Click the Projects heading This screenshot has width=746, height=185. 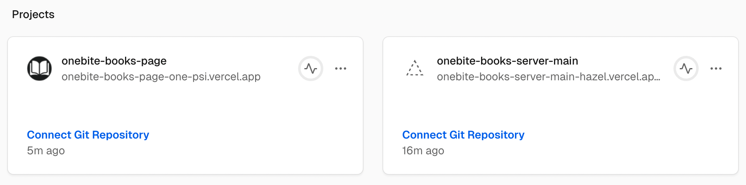33,15
